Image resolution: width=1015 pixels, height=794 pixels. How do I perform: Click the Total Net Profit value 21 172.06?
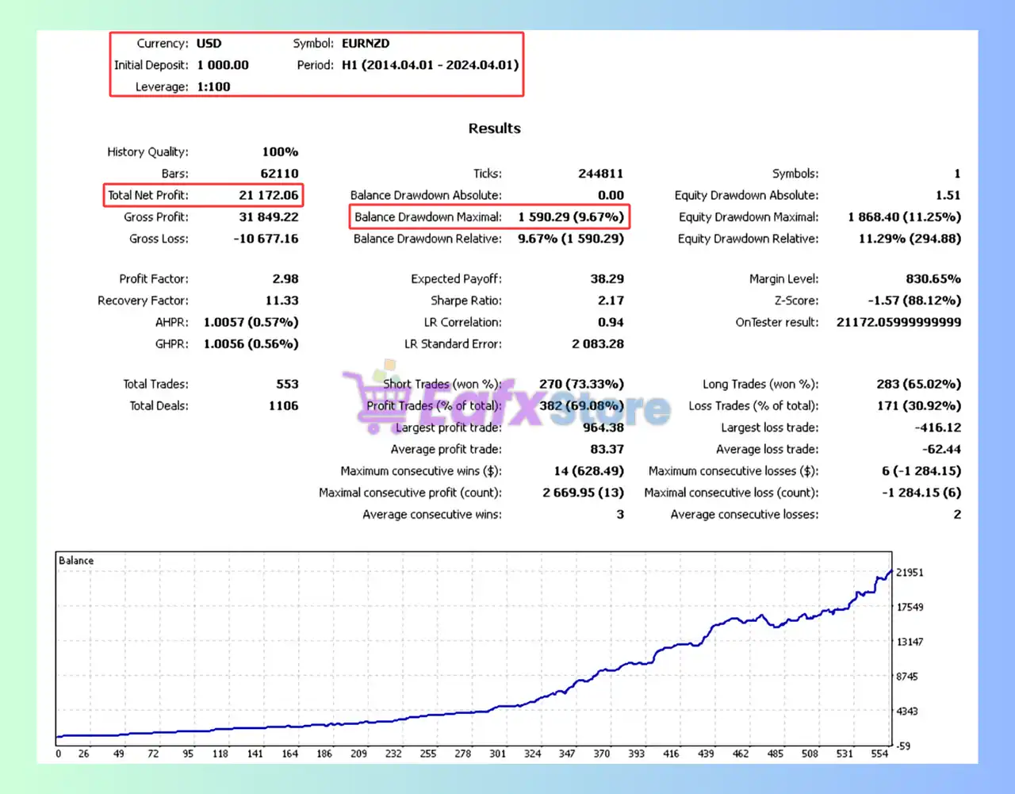pyautogui.click(x=268, y=195)
